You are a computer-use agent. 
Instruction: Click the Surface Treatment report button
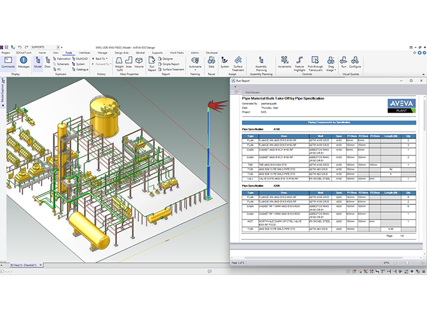(173, 69)
